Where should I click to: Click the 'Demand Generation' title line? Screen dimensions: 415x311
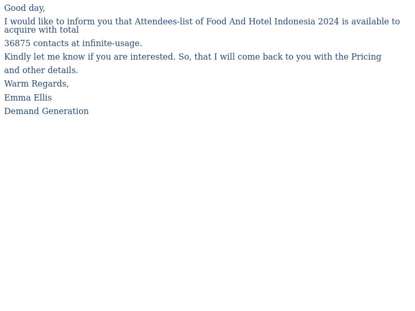click(x=47, y=111)
